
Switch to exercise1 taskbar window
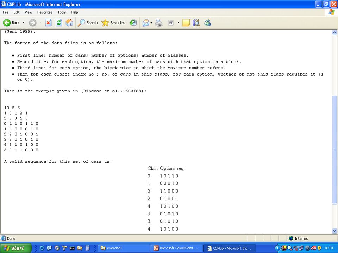coord(124,248)
